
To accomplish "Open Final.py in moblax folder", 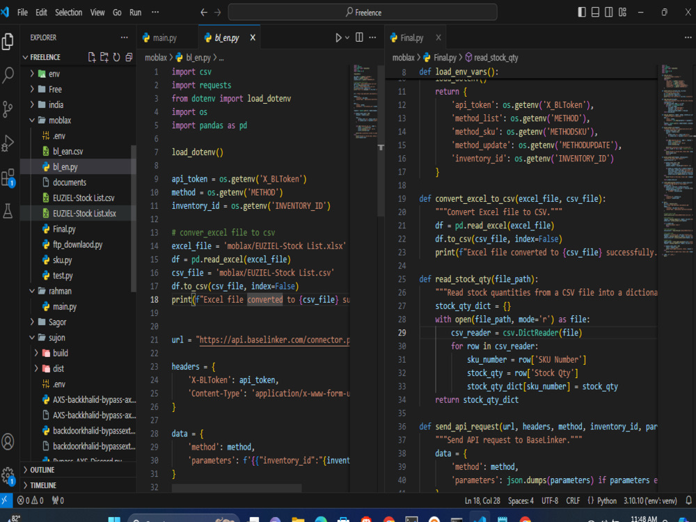I will pyautogui.click(x=64, y=229).
